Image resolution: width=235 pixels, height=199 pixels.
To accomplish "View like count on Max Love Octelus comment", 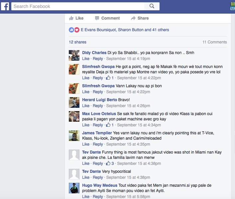I will point(110,125).
